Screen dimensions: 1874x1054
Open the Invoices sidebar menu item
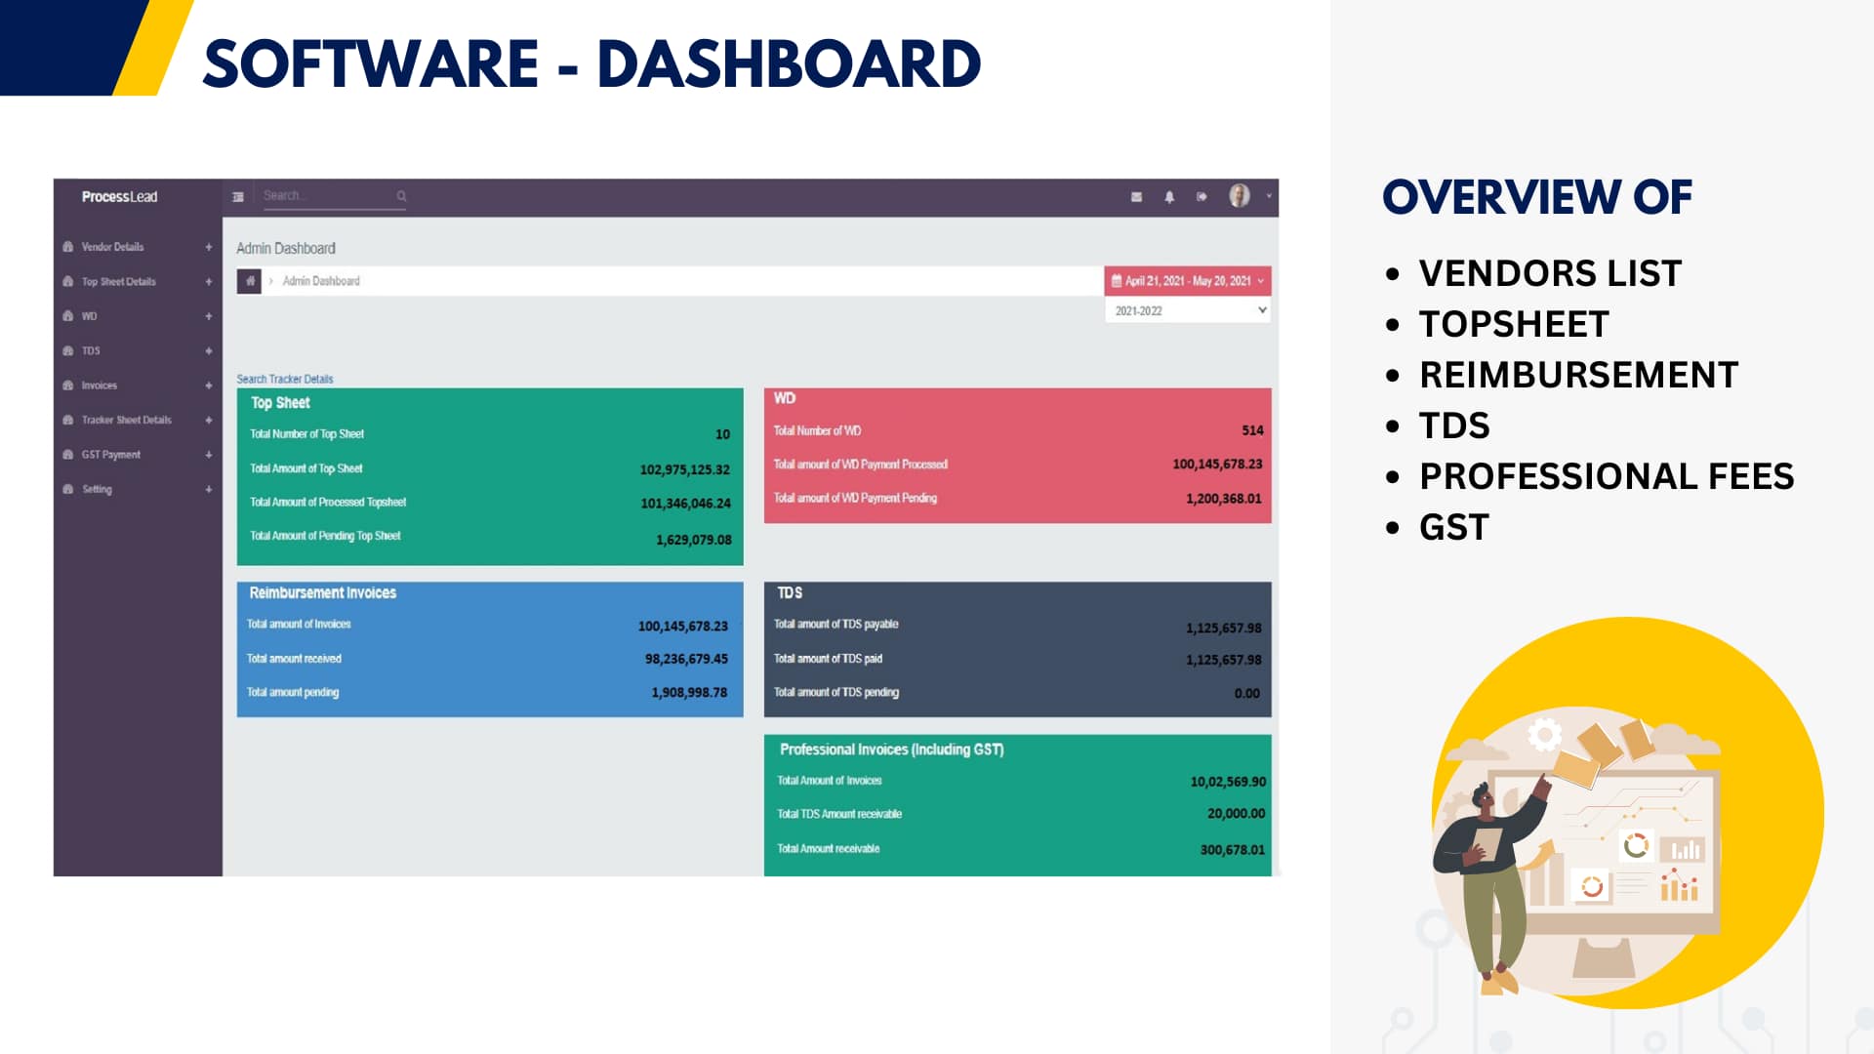click(100, 385)
